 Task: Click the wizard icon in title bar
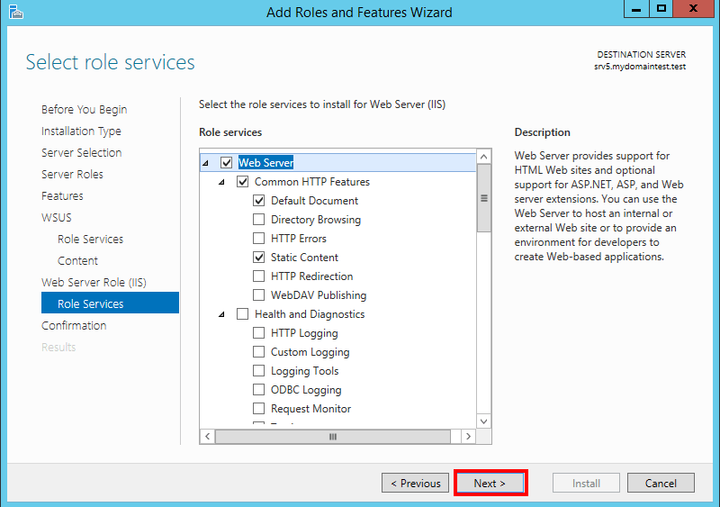pyautogui.click(x=15, y=12)
